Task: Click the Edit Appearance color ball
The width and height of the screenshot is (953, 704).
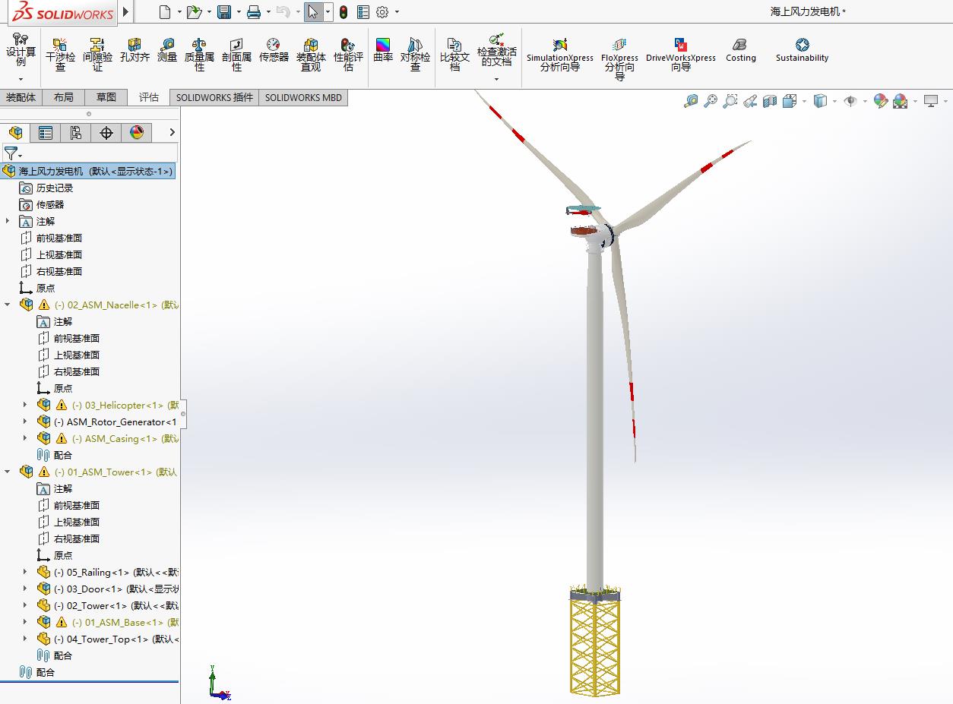Action: tap(881, 101)
